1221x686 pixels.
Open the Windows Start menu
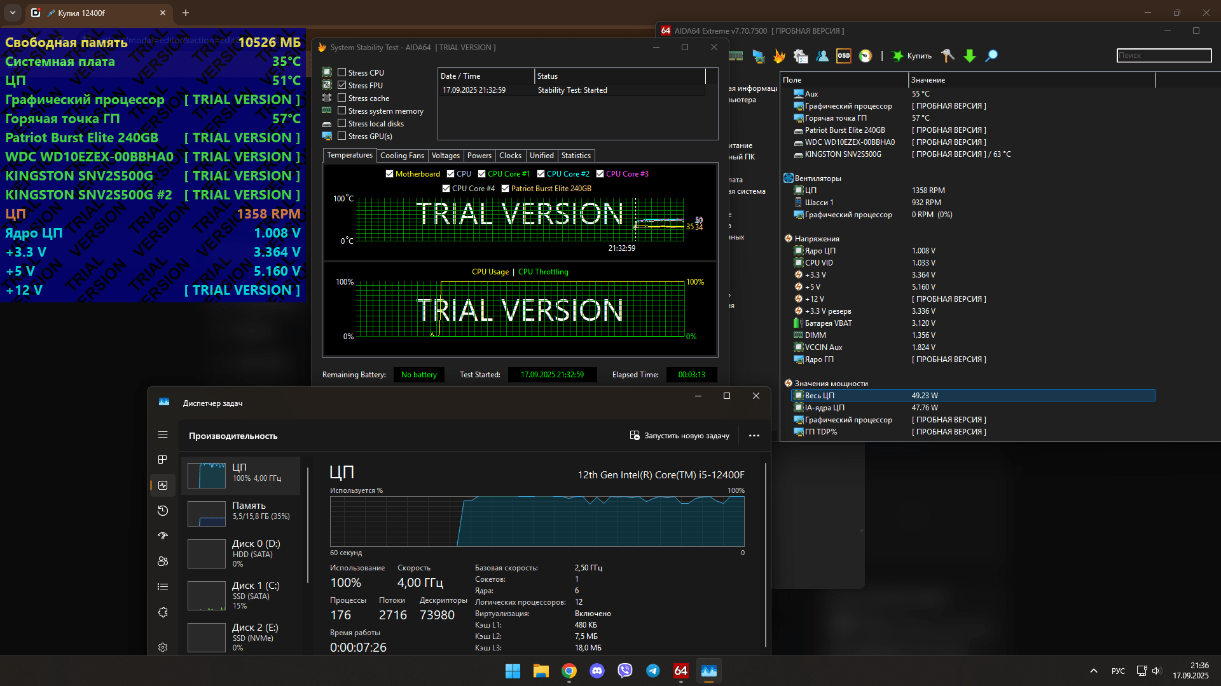513,671
